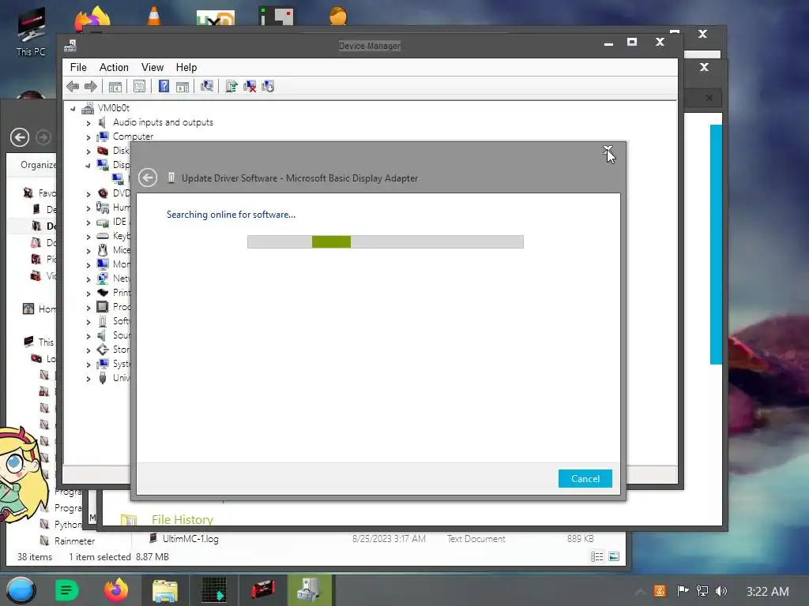Open the red graphics card taskbar app
The height and width of the screenshot is (606, 809).
coord(263,590)
